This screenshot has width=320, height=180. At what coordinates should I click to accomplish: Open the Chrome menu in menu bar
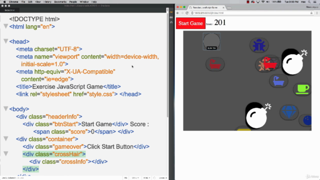tap(13, 1)
